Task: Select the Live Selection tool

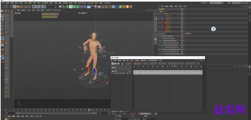Action: click(x=11, y=7)
